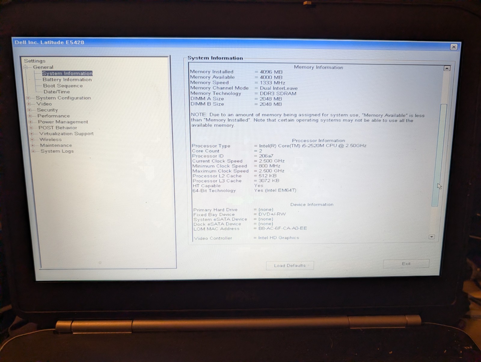Screen dimensions: 481x362
Task: Click the DDR3 SDRAM value
Action: pos(278,94)
